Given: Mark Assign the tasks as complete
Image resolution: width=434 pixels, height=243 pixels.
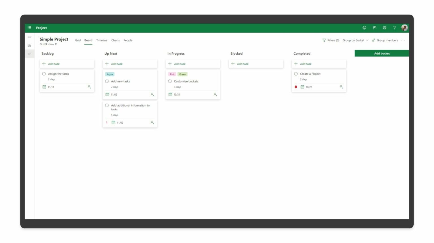Looking at the screenshot, I should coord(44,73).
